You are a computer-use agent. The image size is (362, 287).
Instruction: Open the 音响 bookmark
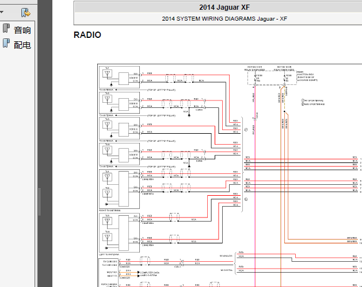tap(22, 30)
